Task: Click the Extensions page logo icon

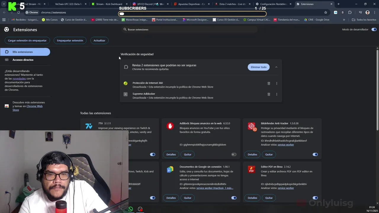Action: [x=7, y=30]
